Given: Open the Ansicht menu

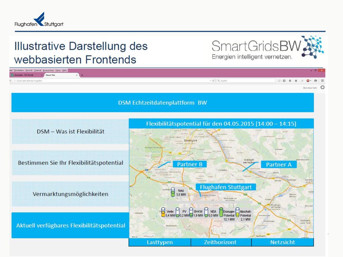Looking at the screenshot, I should coord(29,70).
